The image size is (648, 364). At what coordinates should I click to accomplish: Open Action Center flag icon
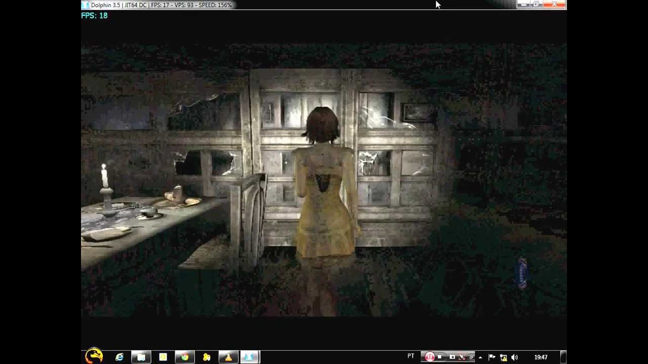[x=492, y=357]
